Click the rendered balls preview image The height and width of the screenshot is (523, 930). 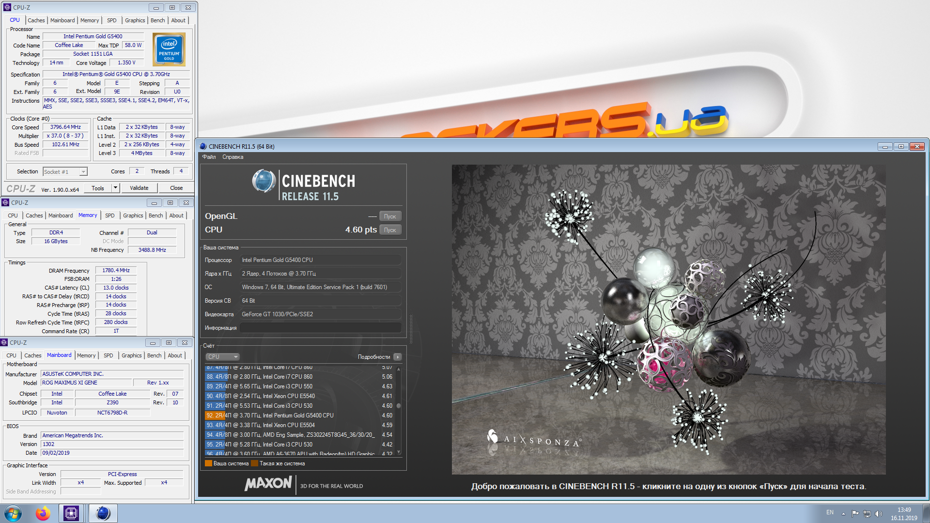[668, 319]
